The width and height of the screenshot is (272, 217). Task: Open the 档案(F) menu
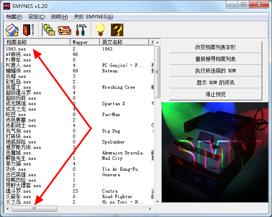[x=14, y=17]
